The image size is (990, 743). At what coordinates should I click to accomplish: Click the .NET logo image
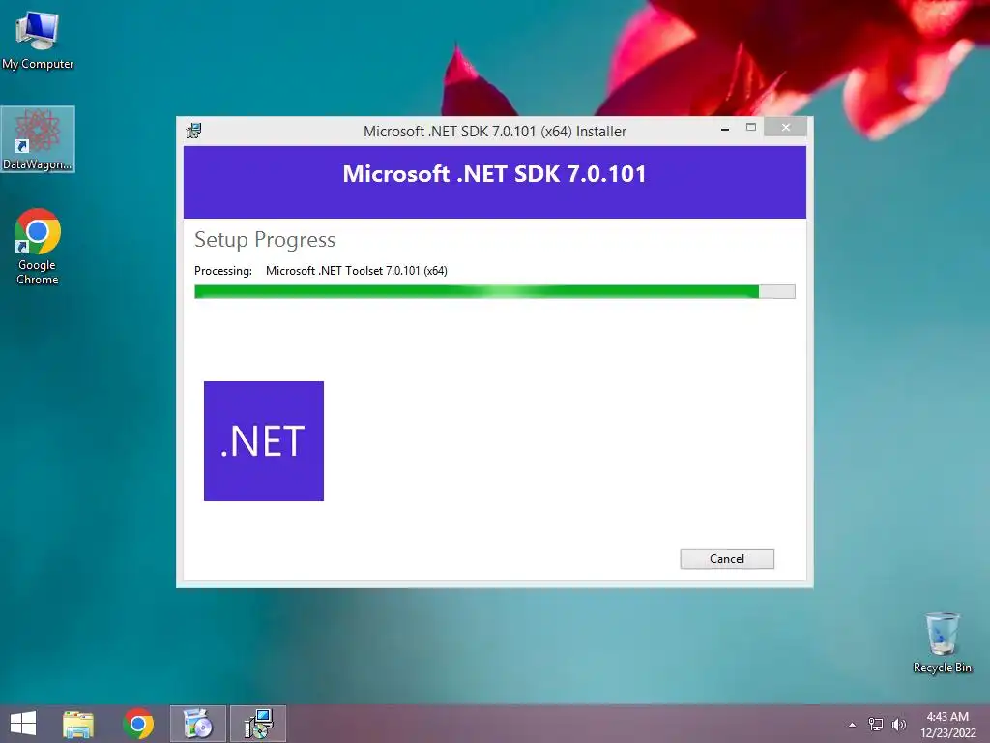coord(264,441)
